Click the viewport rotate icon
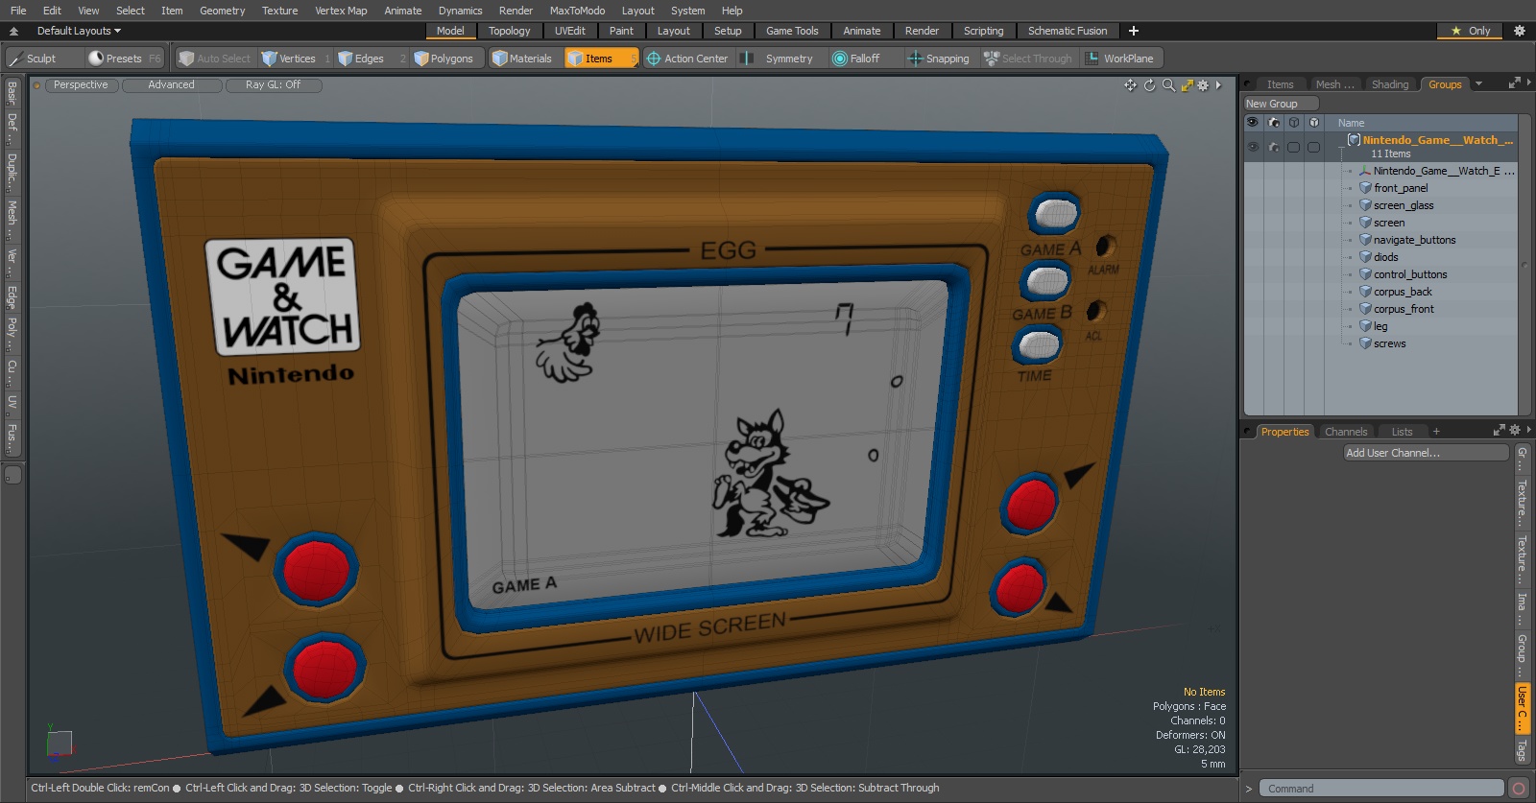The width and height of the screenshot is (1536, 803). (1149, 85)
